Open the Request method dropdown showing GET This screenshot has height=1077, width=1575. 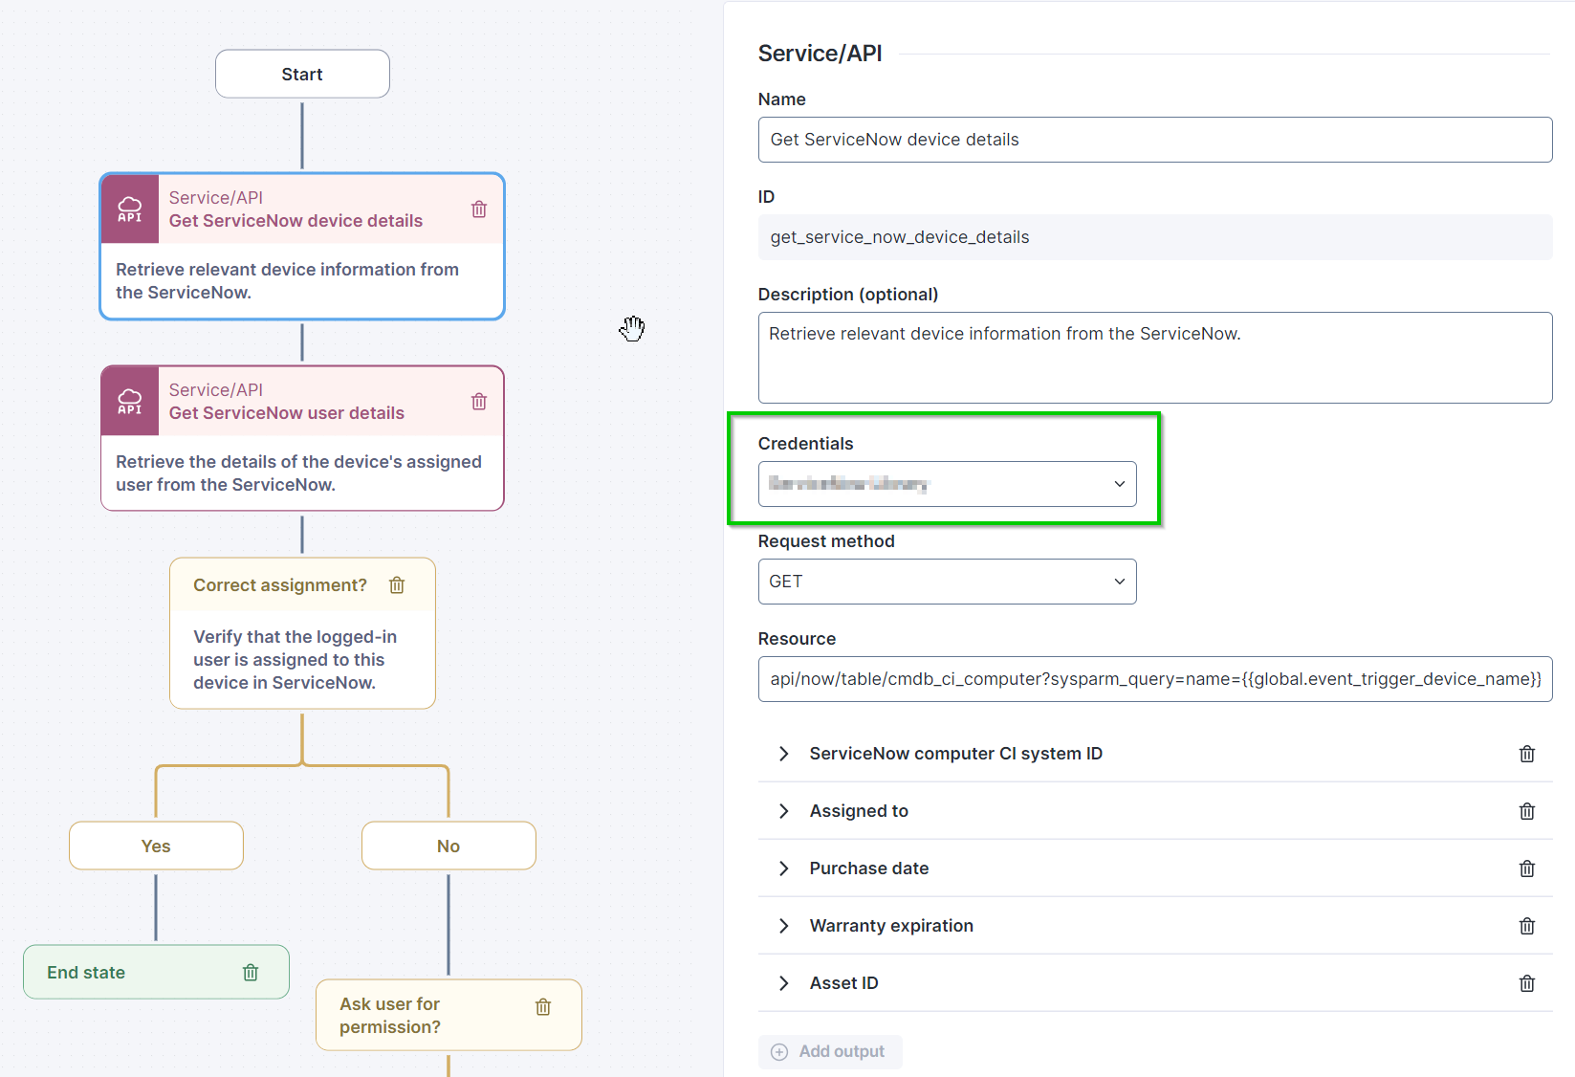pos(947,582)
